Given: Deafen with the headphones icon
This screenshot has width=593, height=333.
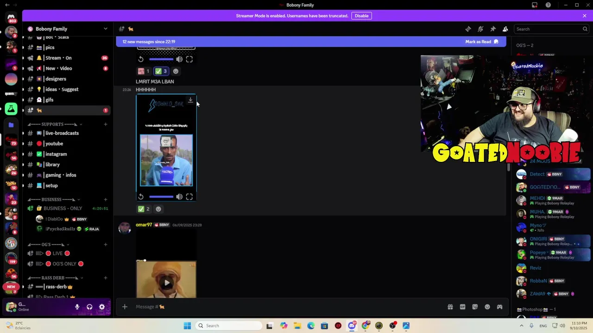Looking at the screenshot, I should click(89, 307).
